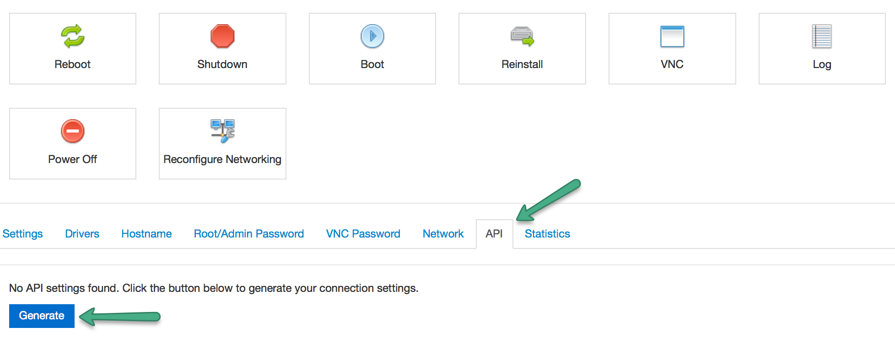Screen dimensions: 895x338
Task: Click the Reconfigure Networking label
Action: (222, 159)
